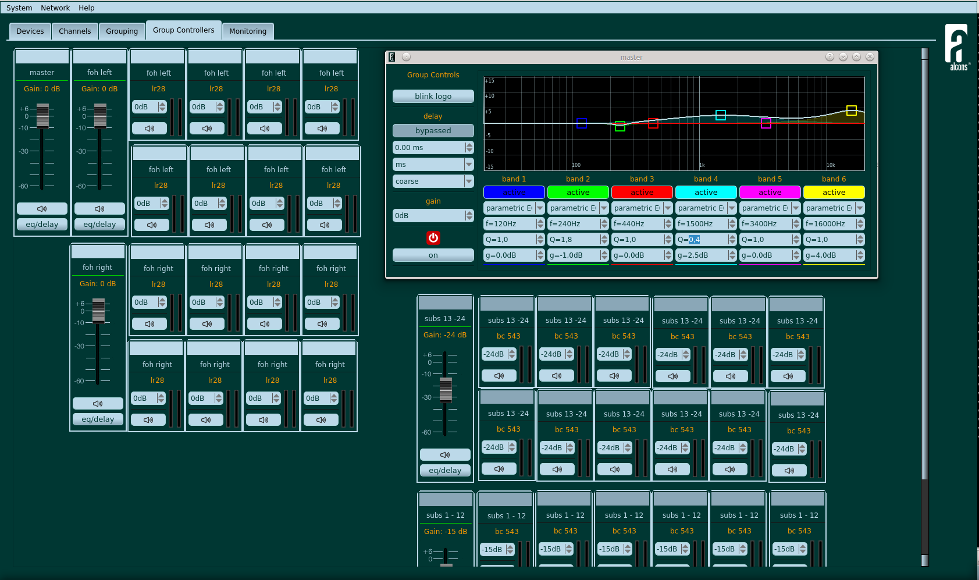Mute the foh right group controller
The width and height of the screenshot is (979, 580).
pos(98,403)
